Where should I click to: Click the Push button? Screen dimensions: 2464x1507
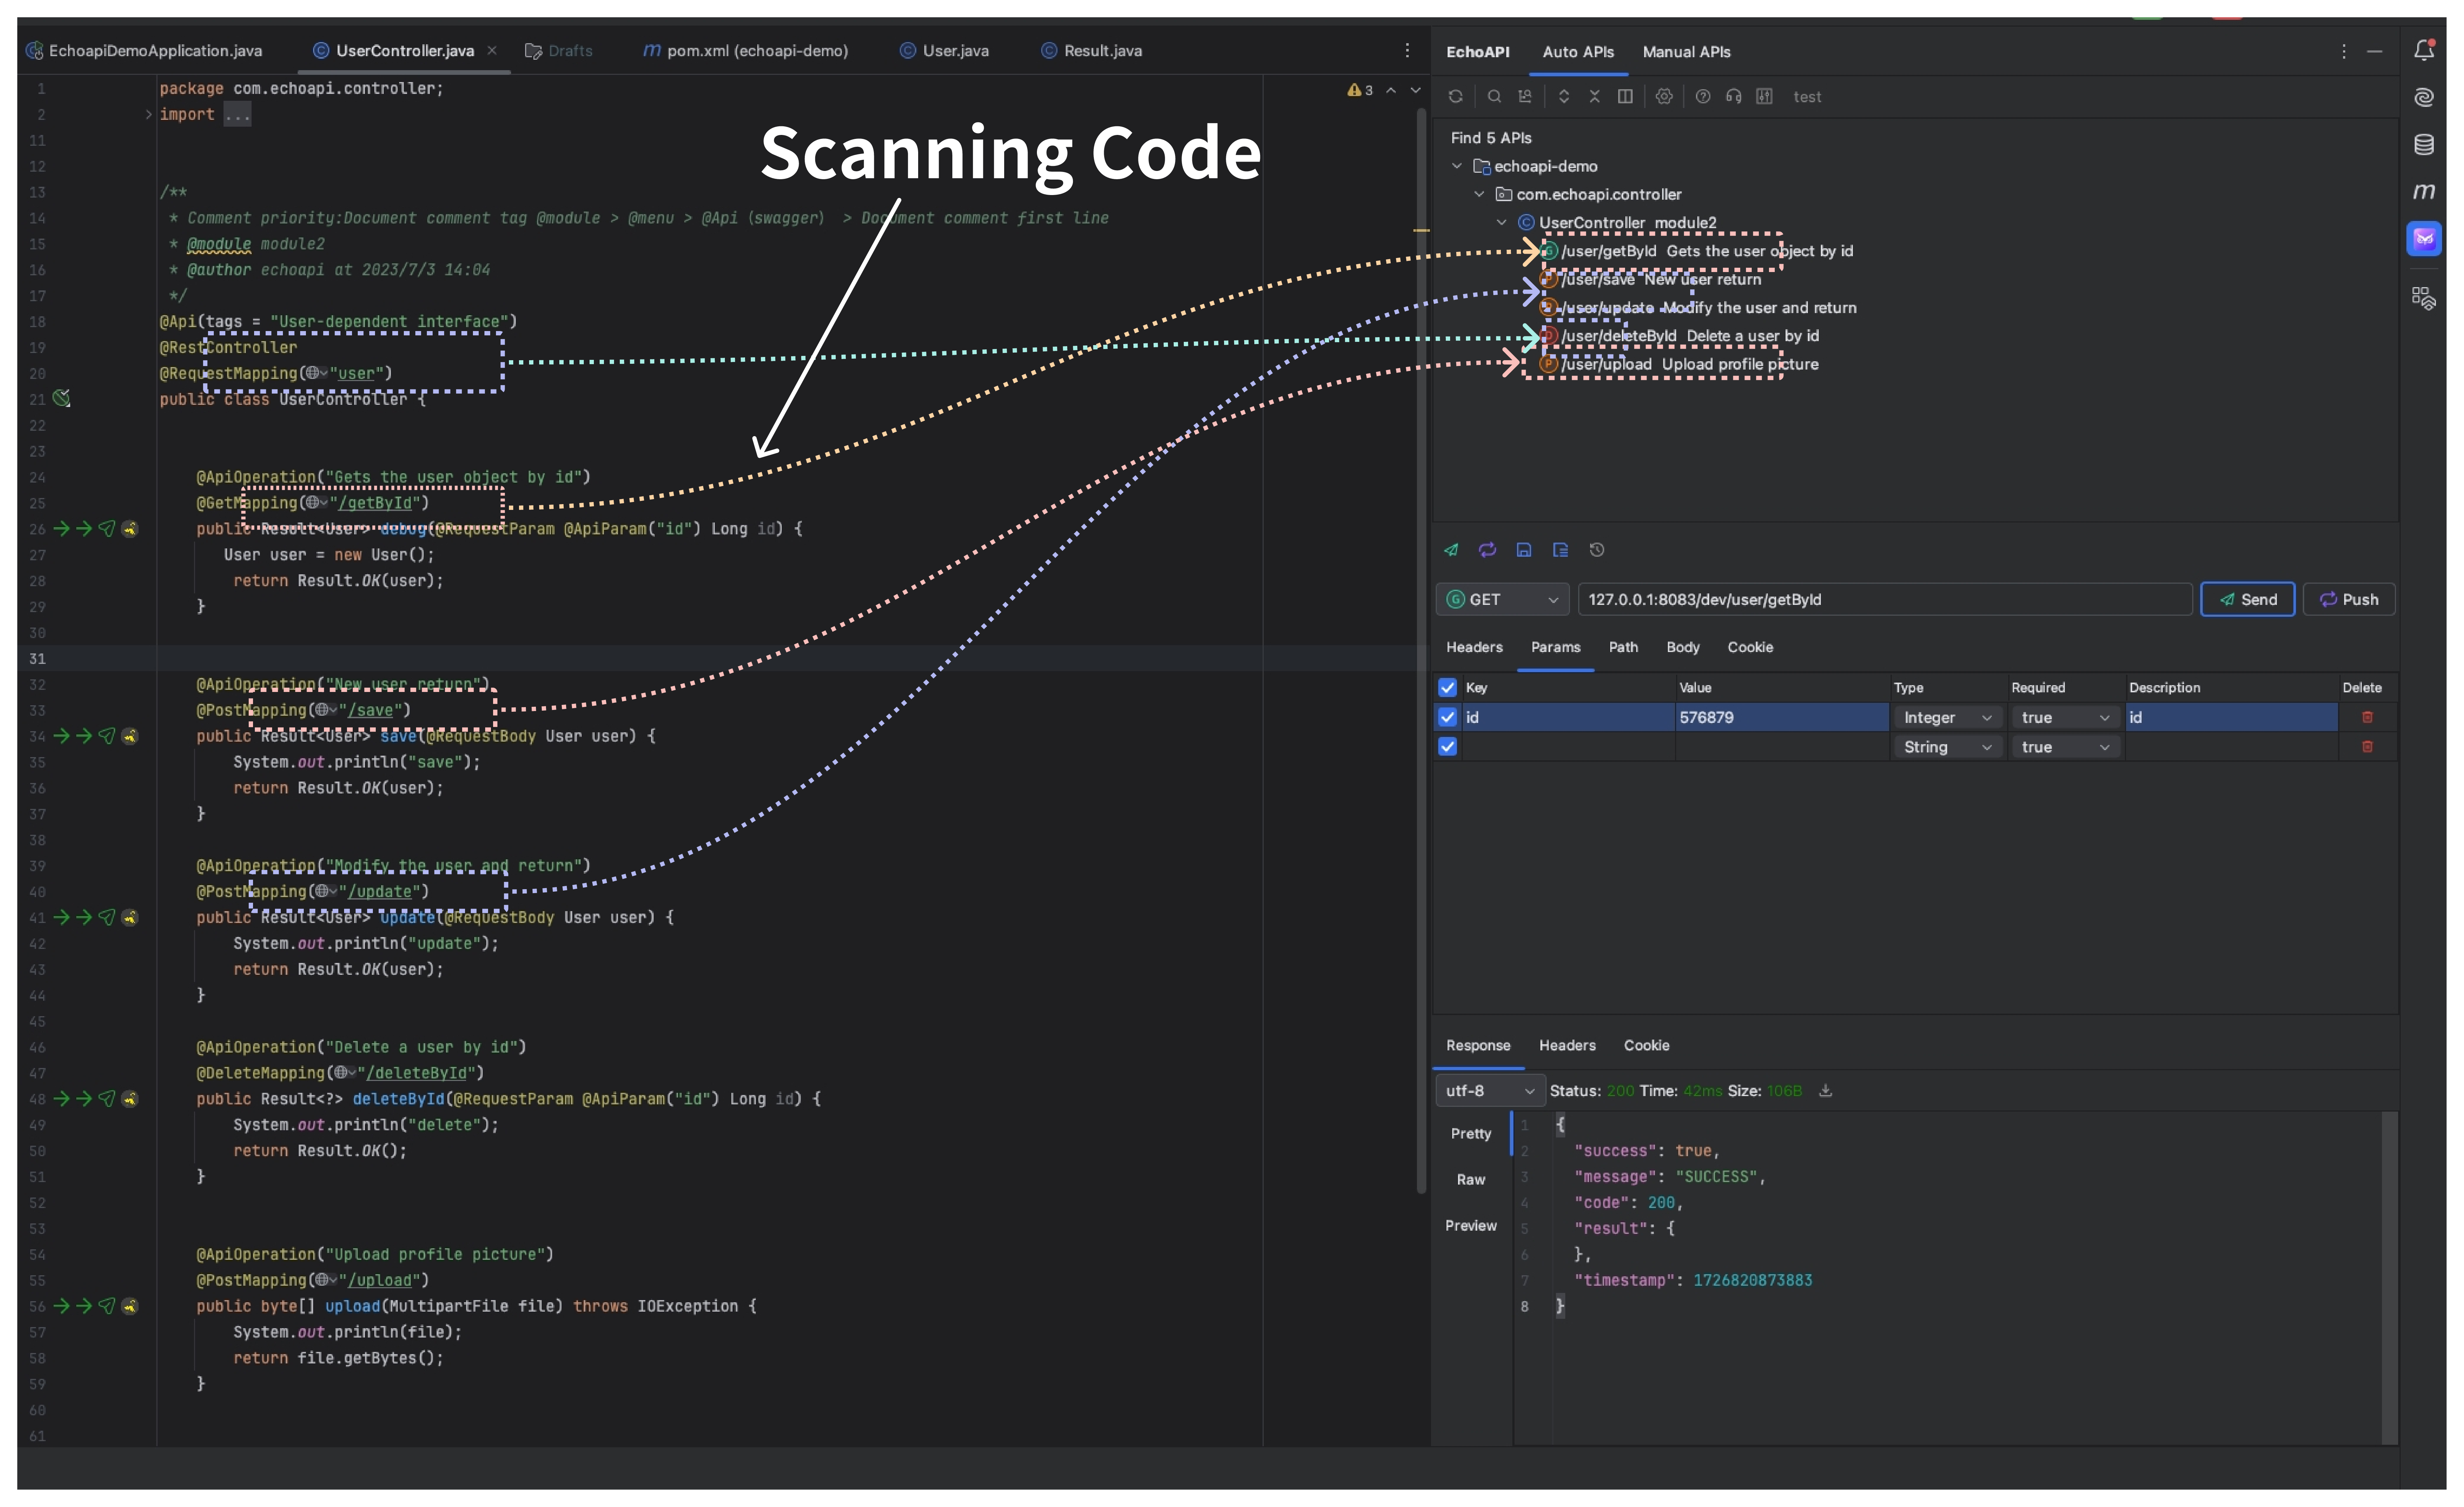pyautogui.click(x=2348, y=599)
